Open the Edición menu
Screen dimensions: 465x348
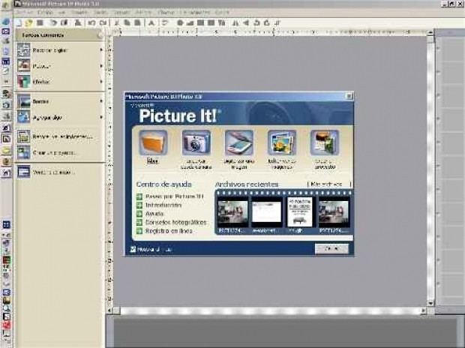(45, 13)
